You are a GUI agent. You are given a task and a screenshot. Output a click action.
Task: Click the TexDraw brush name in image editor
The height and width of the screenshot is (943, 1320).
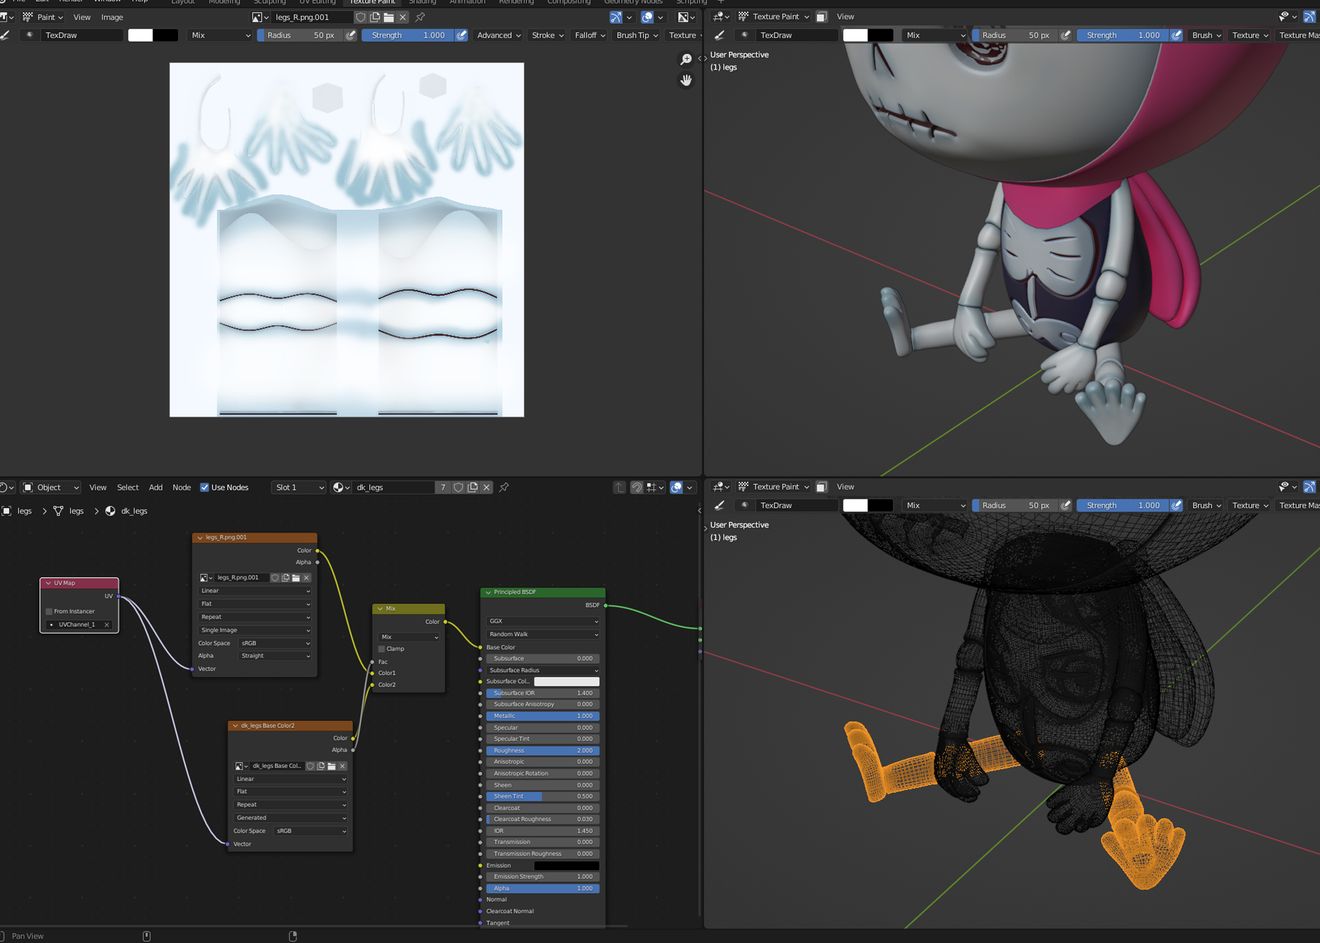click(82, 35)
